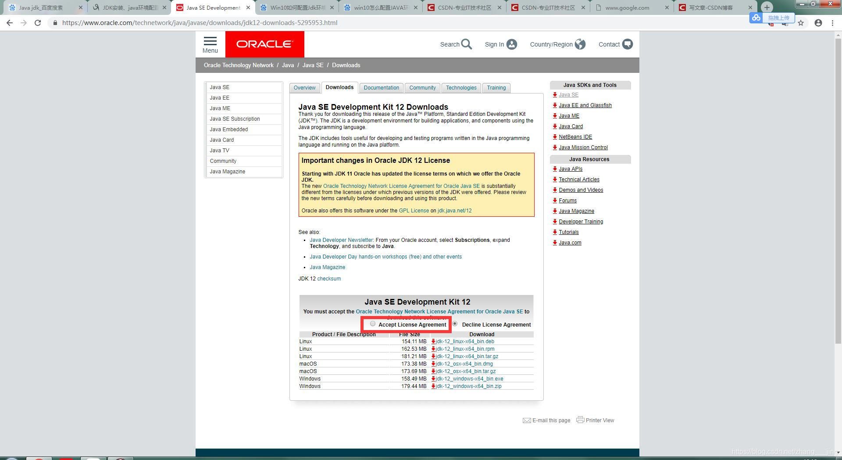Click the Country/Region globe icon
This screenshot has height=460, width=842.
pyautogui.click(x=580, y=44)
